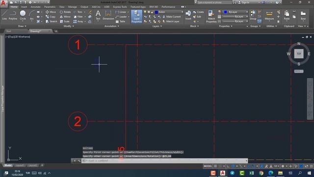Click Insert block icon

(x=188, y=15)
